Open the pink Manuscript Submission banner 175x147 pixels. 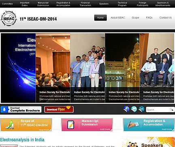[x=87, y=125]
